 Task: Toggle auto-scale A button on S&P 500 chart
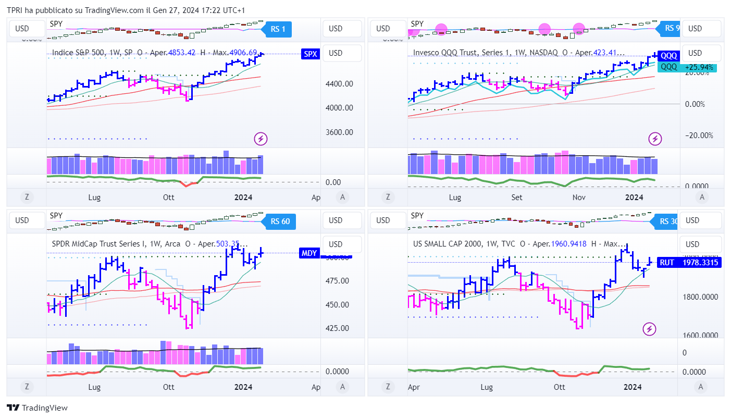click(342, 197)
